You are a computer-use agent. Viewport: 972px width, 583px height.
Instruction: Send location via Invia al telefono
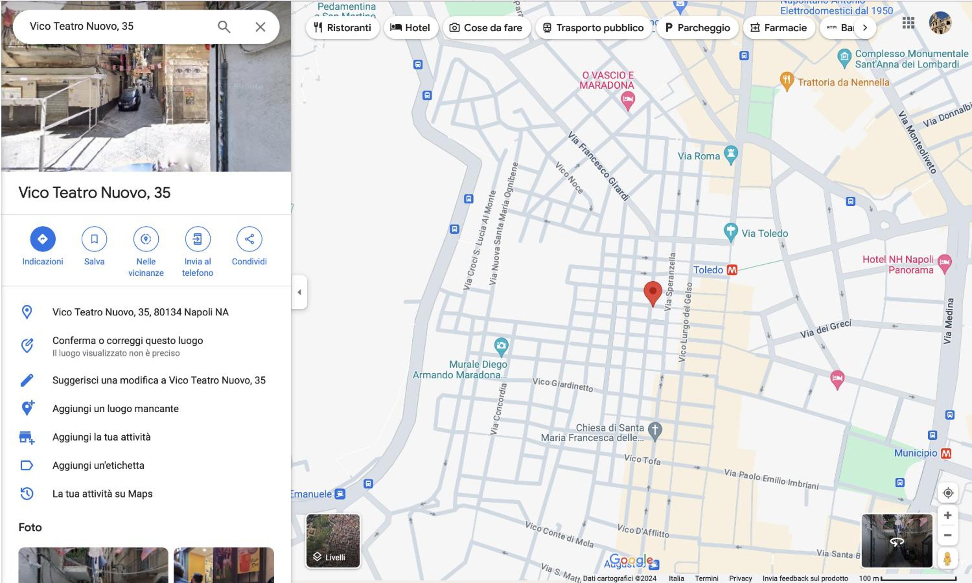pyautogui.click(x=198, y=239)
